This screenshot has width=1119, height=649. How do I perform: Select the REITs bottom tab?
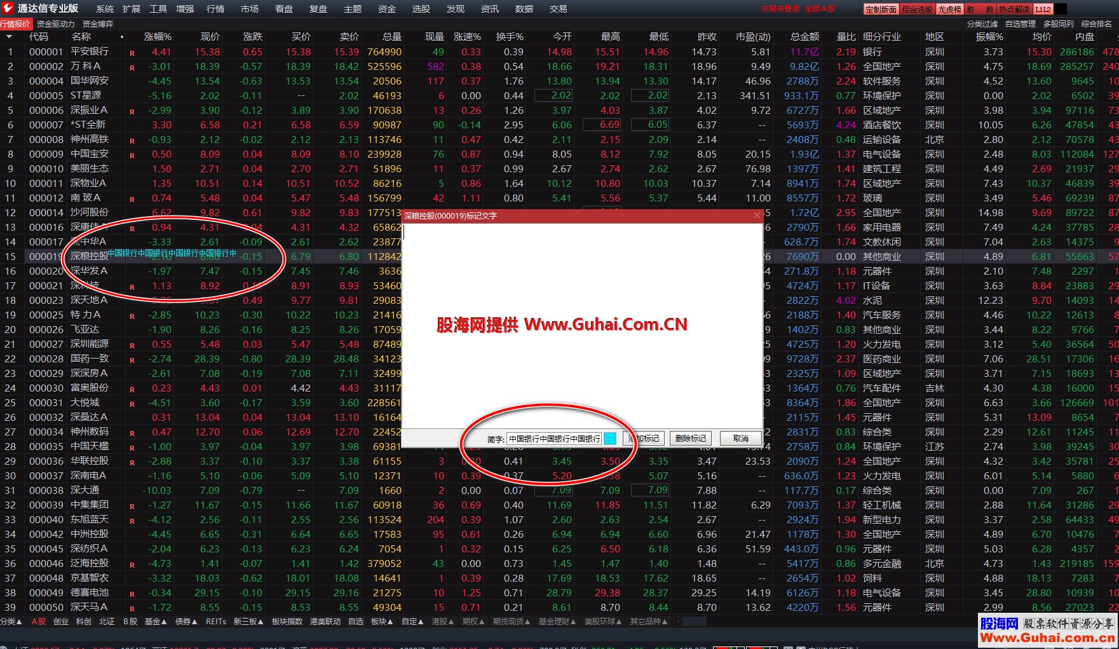pos(216,621)
